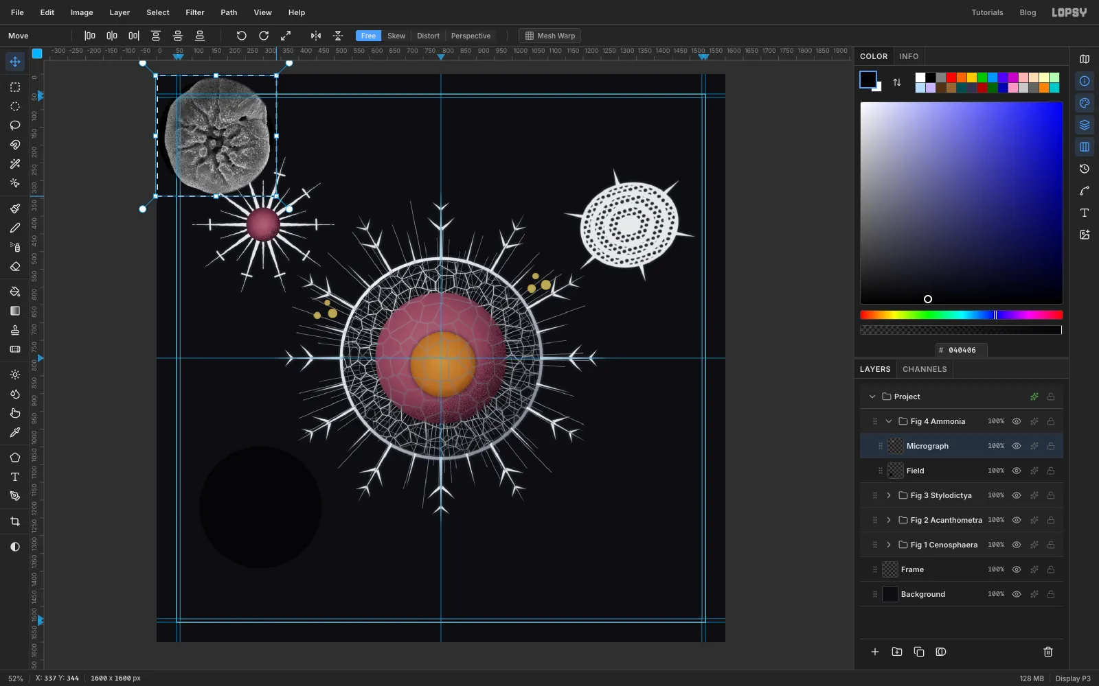Select the Crop tool
The height and width of the screenshot is (686, 1099).
15,521
